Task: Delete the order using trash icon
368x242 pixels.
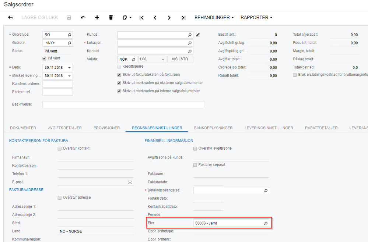Action: point(111,18)
